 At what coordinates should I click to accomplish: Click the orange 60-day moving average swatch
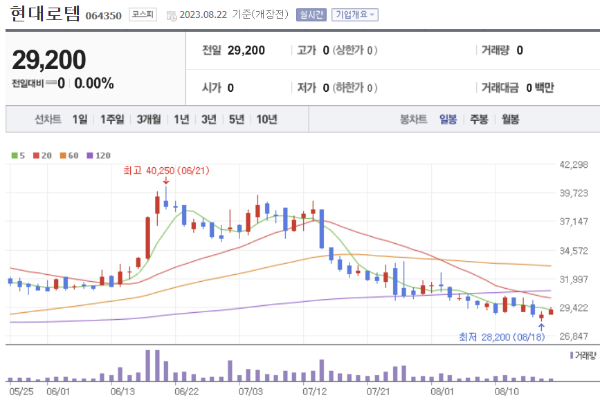pyautogui.click(x=63, y=155)
